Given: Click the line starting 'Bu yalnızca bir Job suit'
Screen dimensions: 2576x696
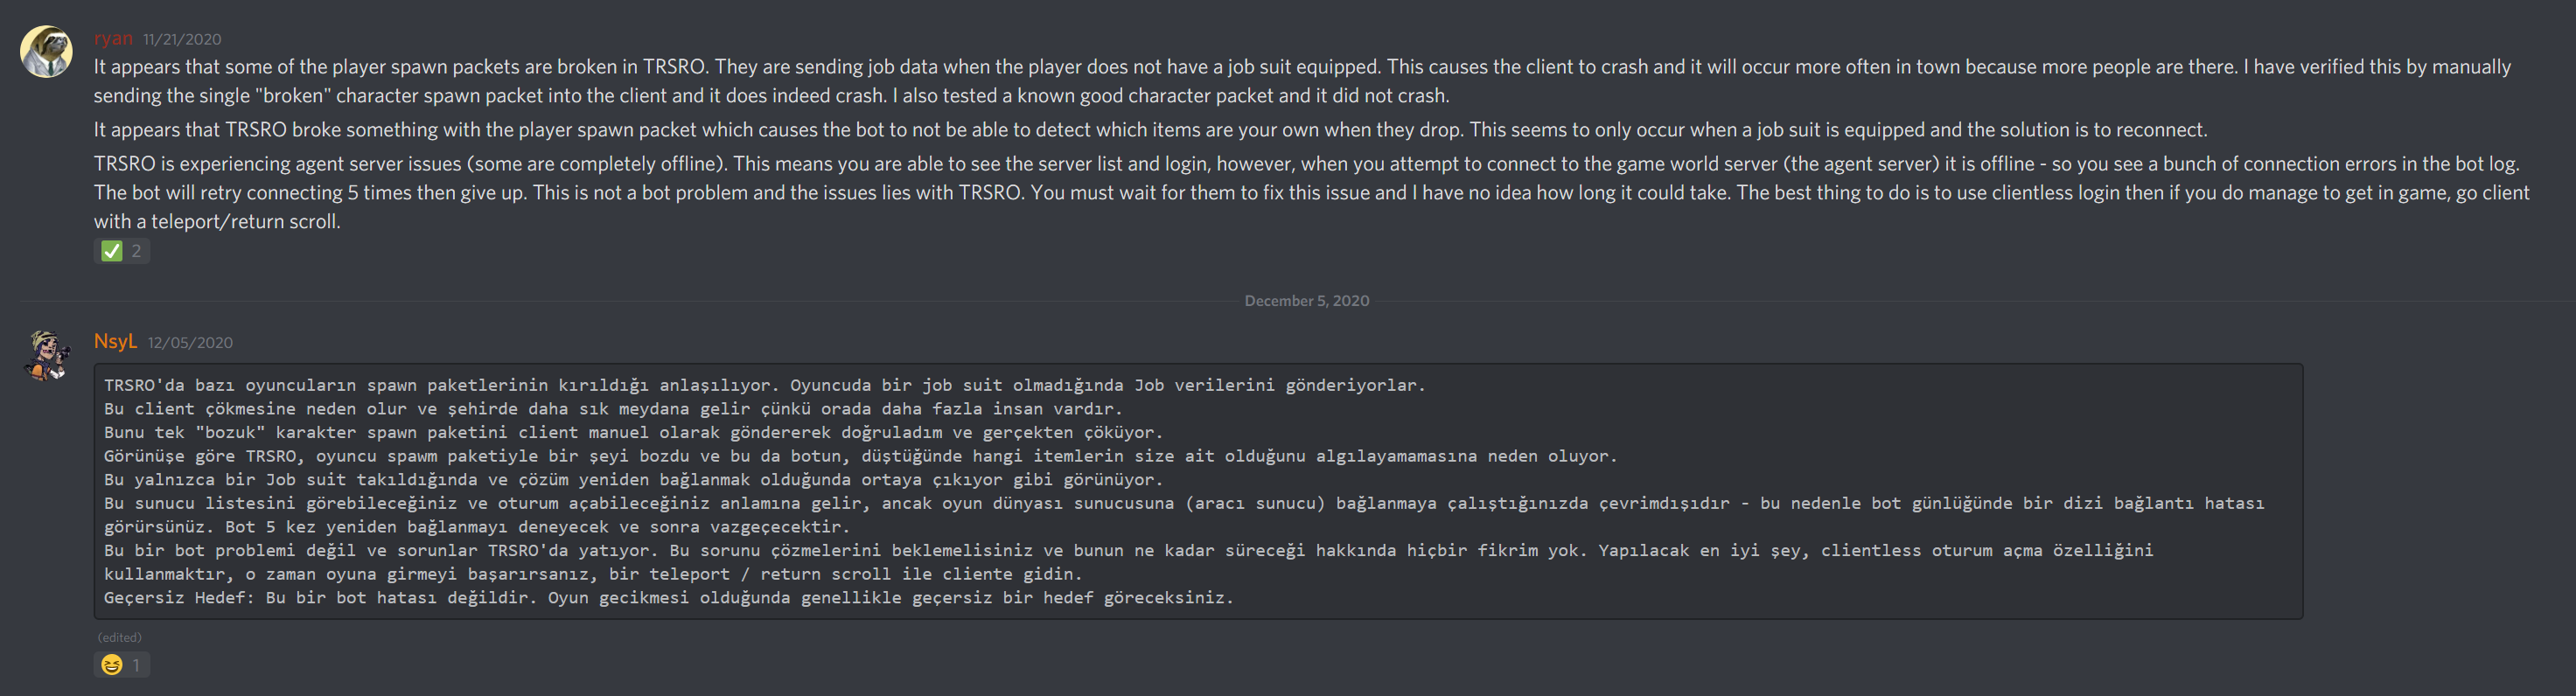Looking at the screenshot, I should click(x=633, y=480).
